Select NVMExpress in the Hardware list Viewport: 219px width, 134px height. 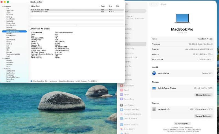tap(11, 36)
